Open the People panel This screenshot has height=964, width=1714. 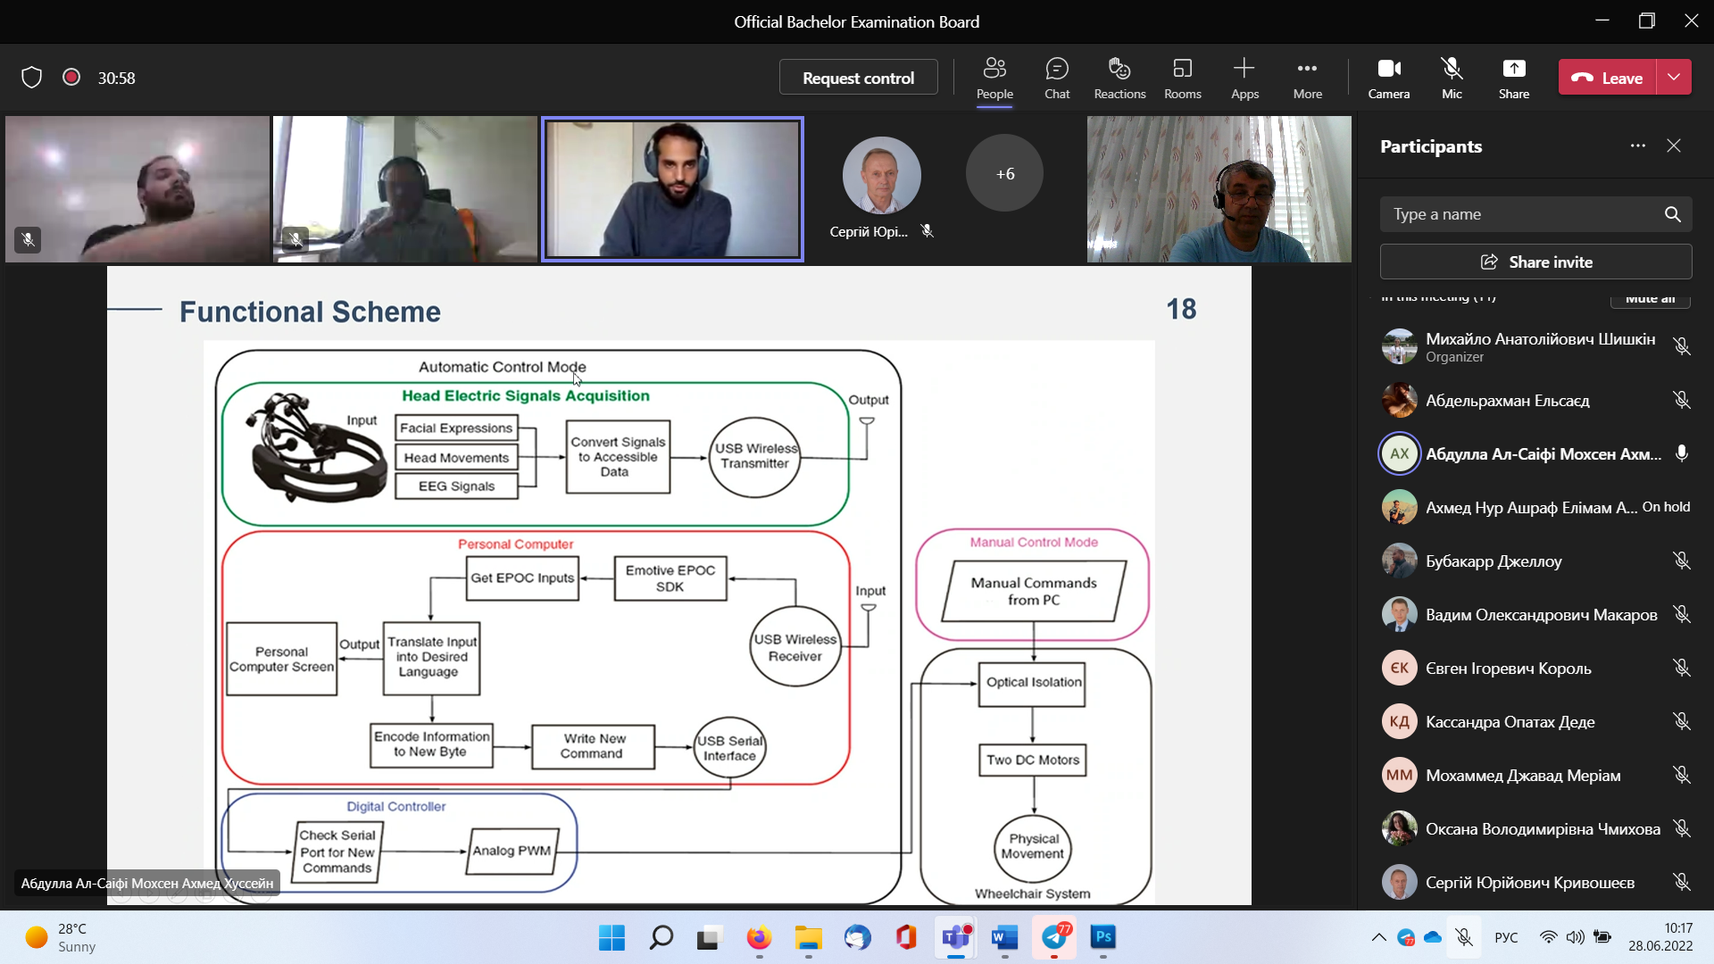click(x=994, y=78)
